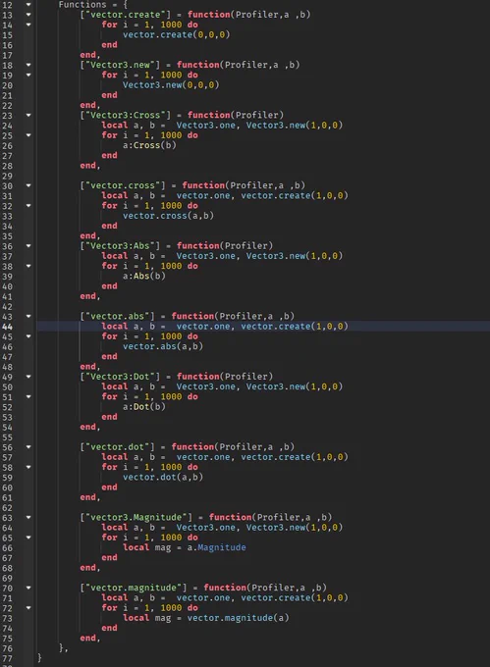490x667 pixels.
Task: Collapse the for loop fold at line 38
Action: click(28, 266)
